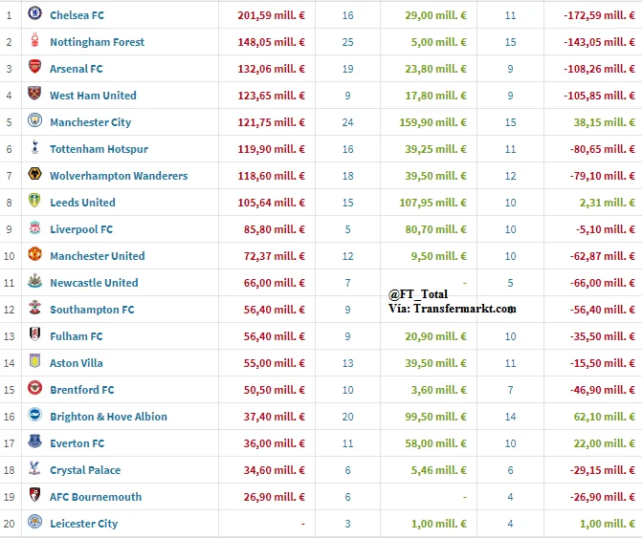This screenshot has height=538, width=642.
Task: Click the Nottingham Forest club crest
Action: (34, 40)
